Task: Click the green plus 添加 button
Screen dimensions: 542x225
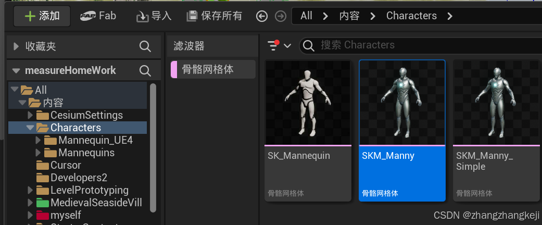Action: (x=42, y=16)
